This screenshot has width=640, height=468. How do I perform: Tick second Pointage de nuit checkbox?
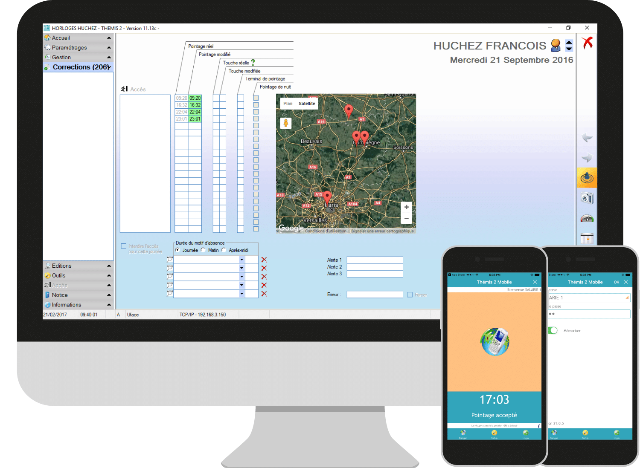256,105
